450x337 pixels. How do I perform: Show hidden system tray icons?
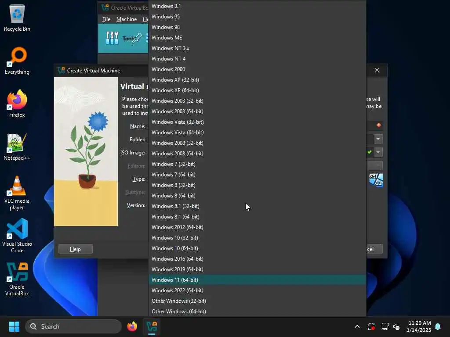357,326
